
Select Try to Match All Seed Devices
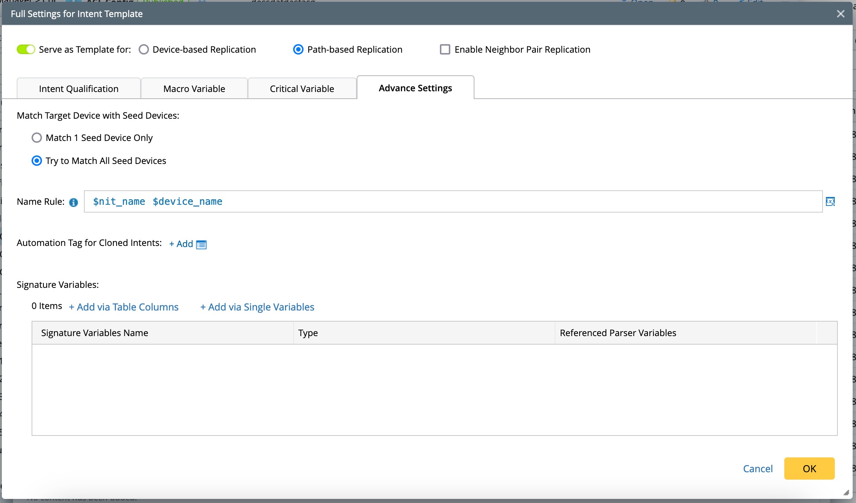tap(37, 161)
